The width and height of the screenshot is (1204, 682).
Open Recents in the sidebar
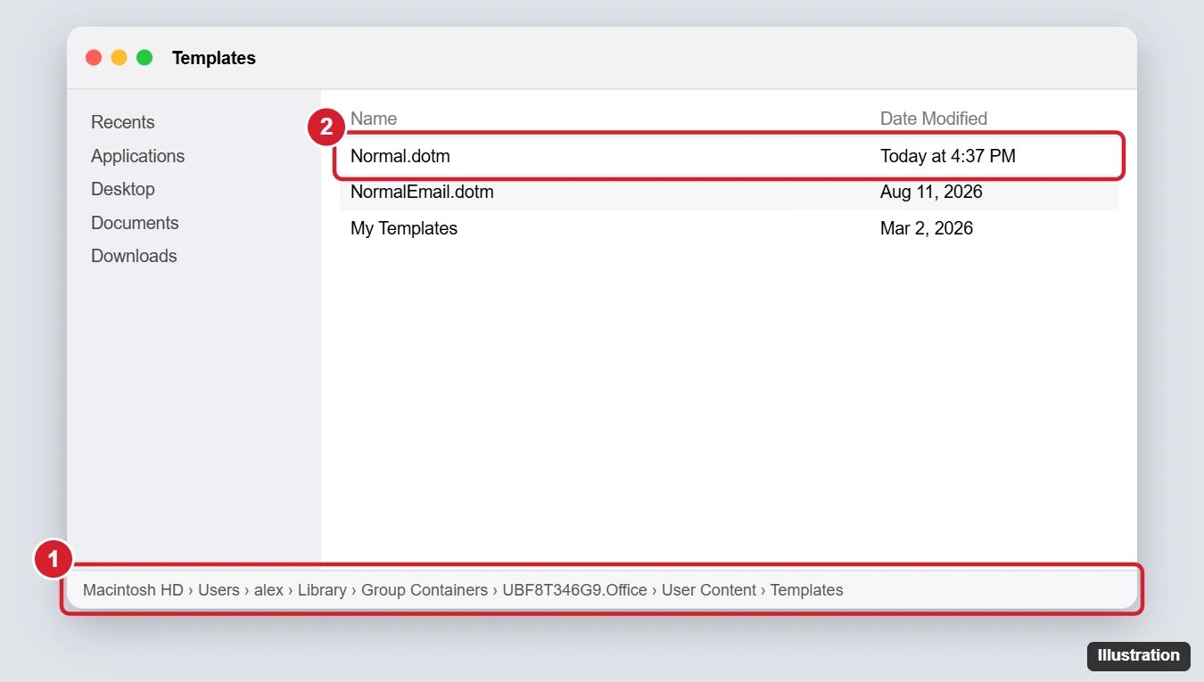coord(123,122)
